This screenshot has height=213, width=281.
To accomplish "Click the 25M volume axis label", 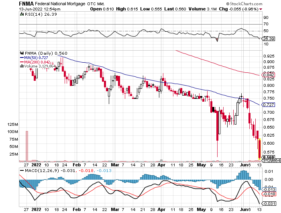I will (14, 154).
